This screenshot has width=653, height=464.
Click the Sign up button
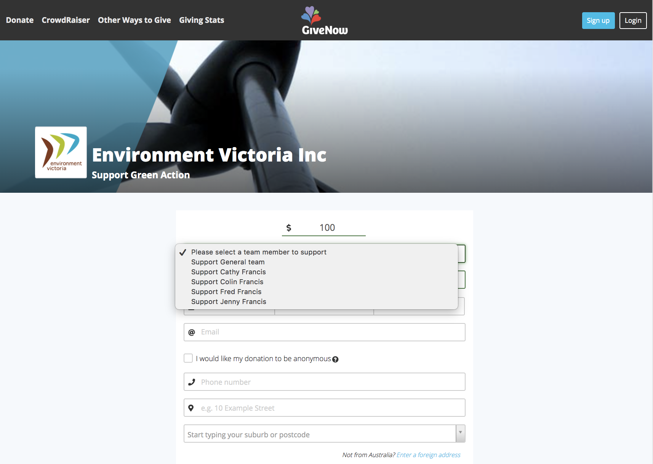pos(598,21)
